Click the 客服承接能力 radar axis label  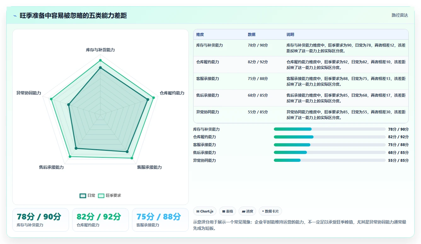pos(149,167)
